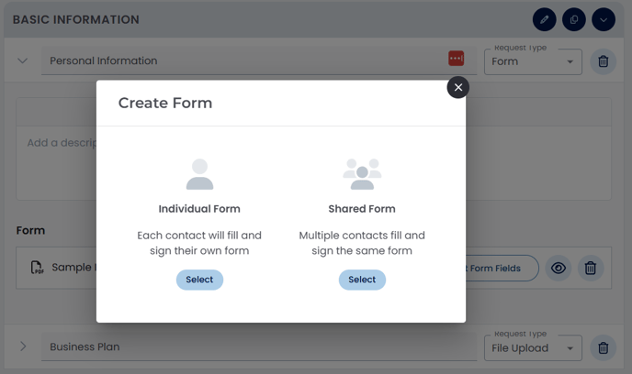Screen dimensions: 632x374
Task: Expand the Business Plan row
Action: click(23, 347)
